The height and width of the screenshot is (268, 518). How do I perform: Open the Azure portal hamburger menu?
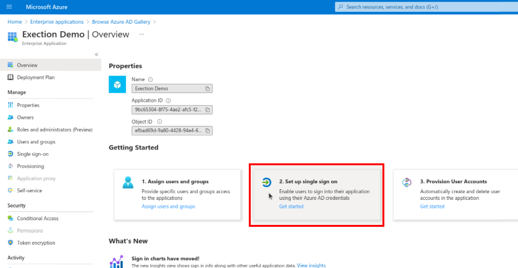pos(9,7)
